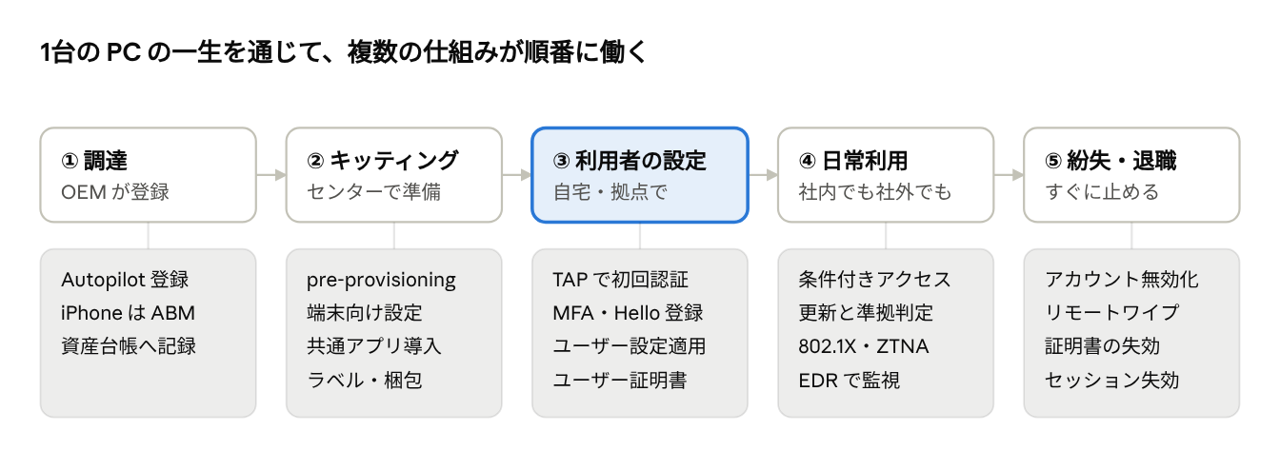Click the diagram title heading text
Screen dimensions: 1280x470
[x=344, y=51]
